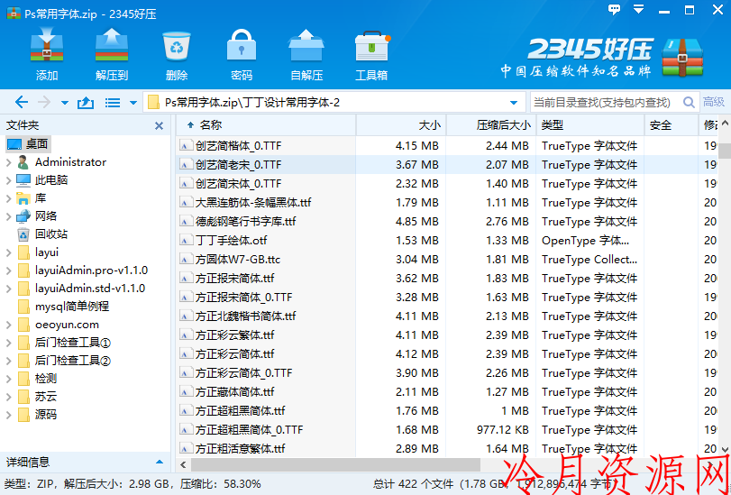Screen dimensions: 731x495
Task: Click file icon of 方圆体W7-GB.ttc
Action: [186, 260]
